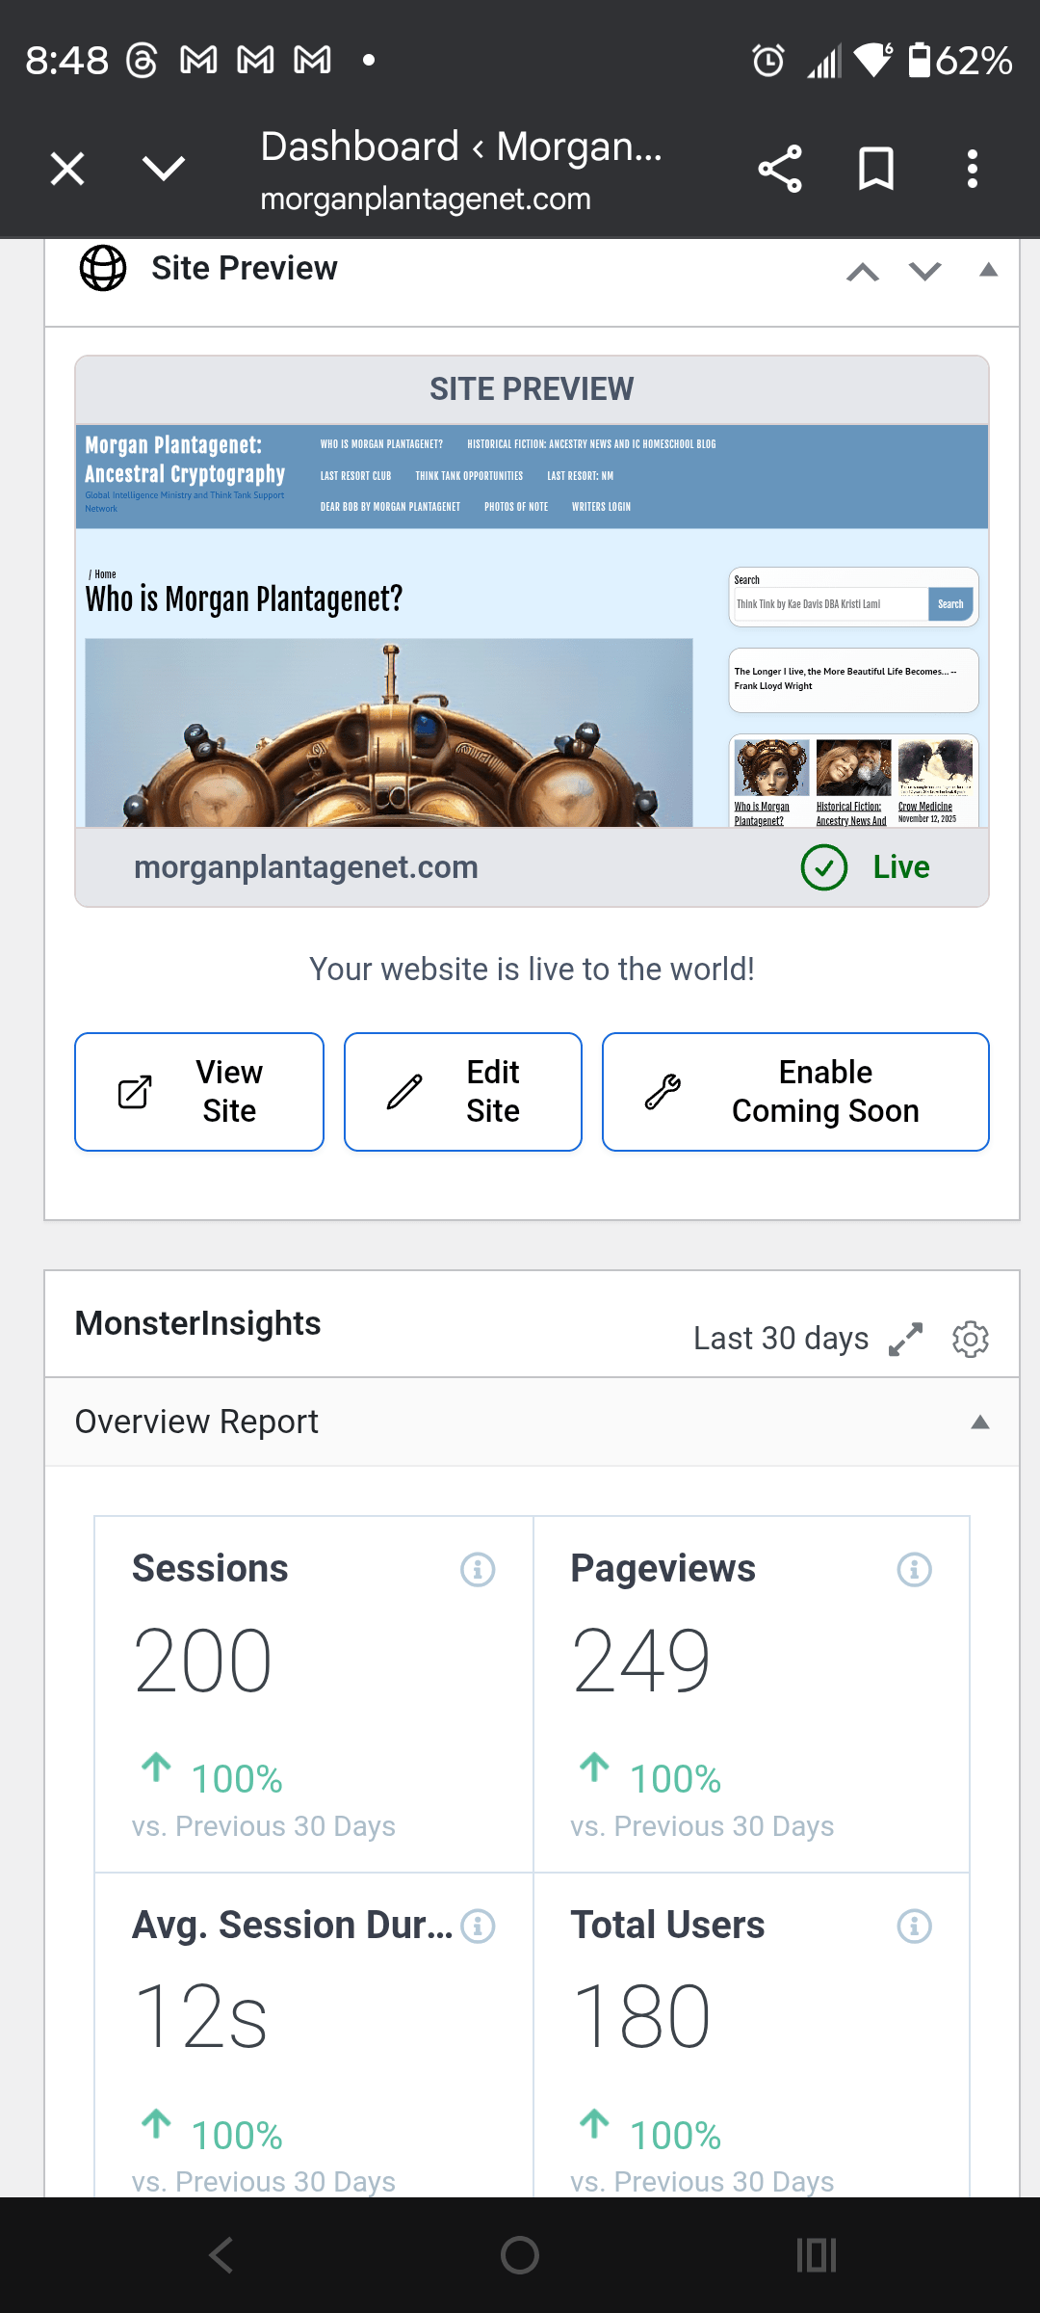Image resolution: width=1040 pixels, height=2313 pixels.
Task: Select the Last 30 days range
Action: (780, 1339)
